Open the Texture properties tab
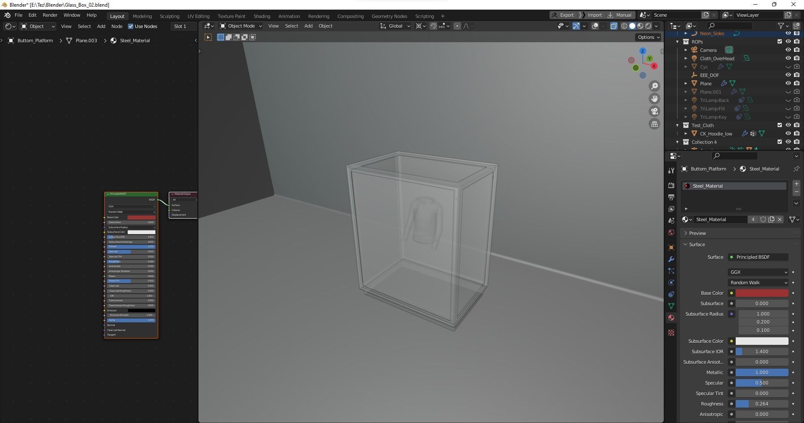Screen dimensions: 804x423 (671, 333)
